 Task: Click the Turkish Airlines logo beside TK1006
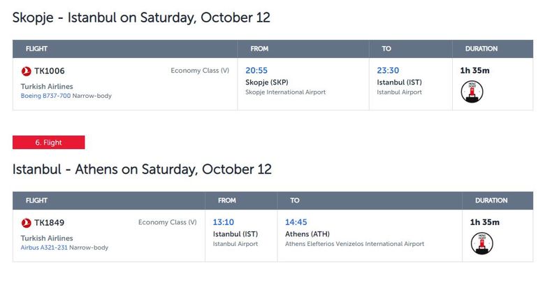pos(26,71)
